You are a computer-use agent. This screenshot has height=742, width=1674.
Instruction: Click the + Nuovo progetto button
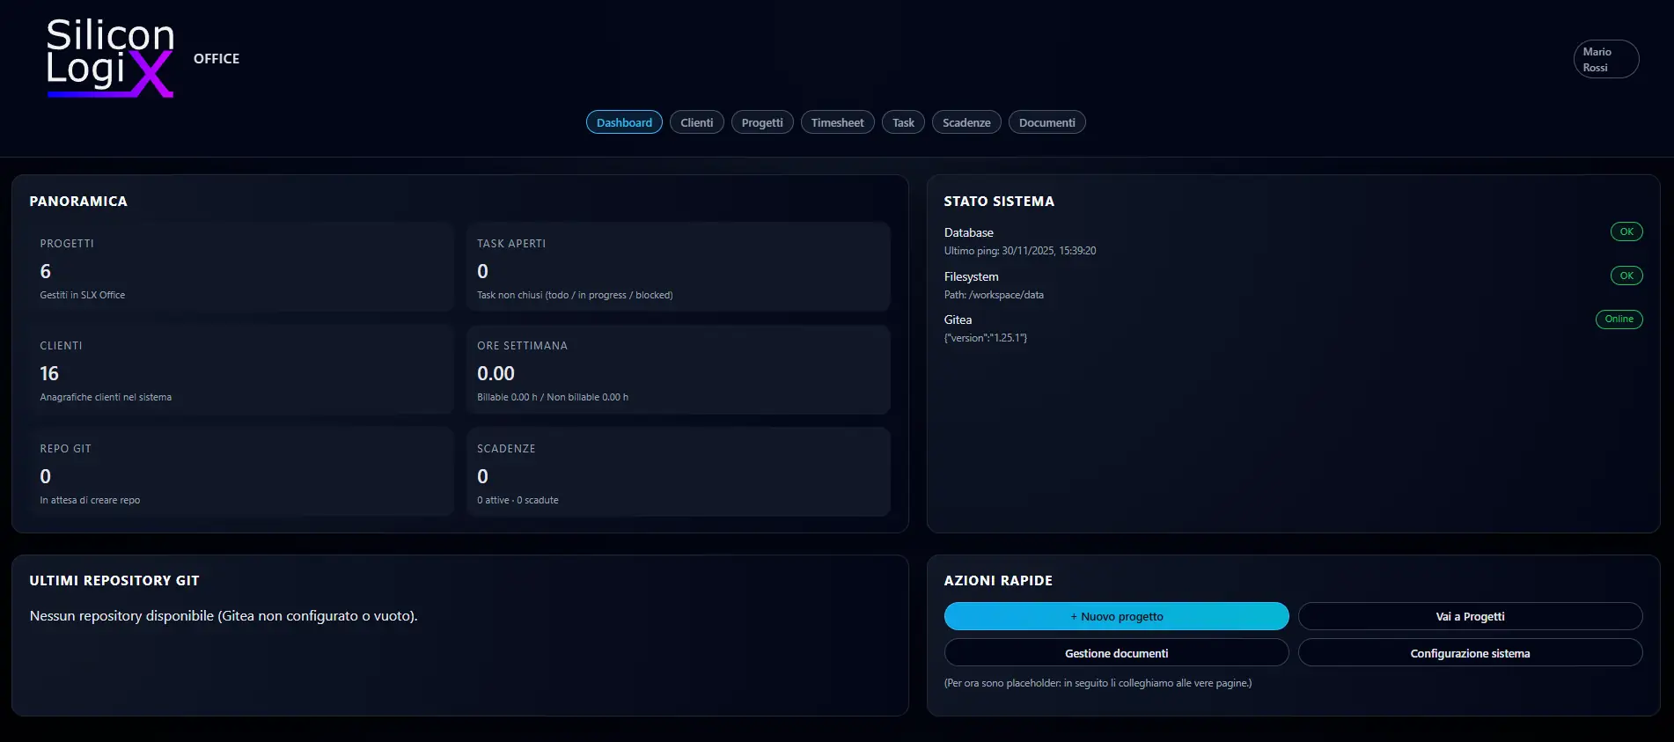(1116, 616)
